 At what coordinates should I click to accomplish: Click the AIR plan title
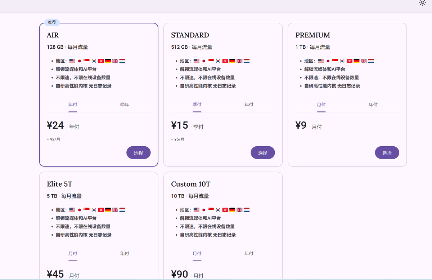click(53, 35)
